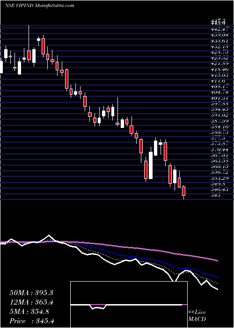
Task: Click the 391.02 price axis label
Action: point(219,115)
